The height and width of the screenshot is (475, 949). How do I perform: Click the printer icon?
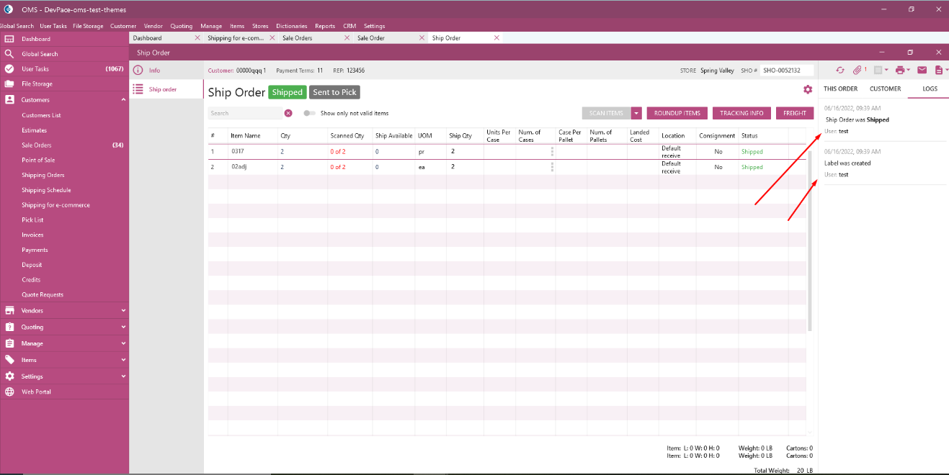(899, 71)
